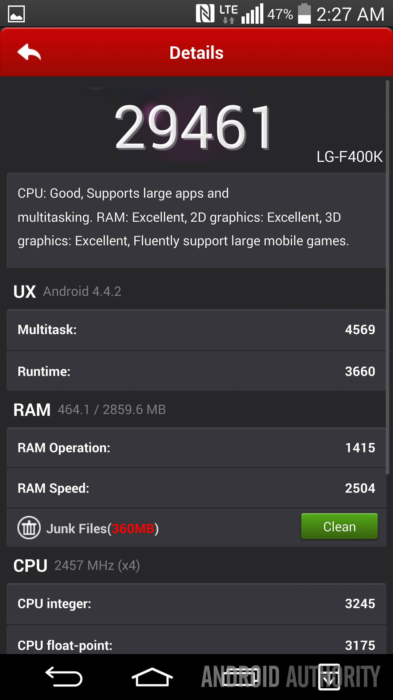
Task: Tap the back arrow in the red header
Action: pyautogui.click(x=29, y=52)
